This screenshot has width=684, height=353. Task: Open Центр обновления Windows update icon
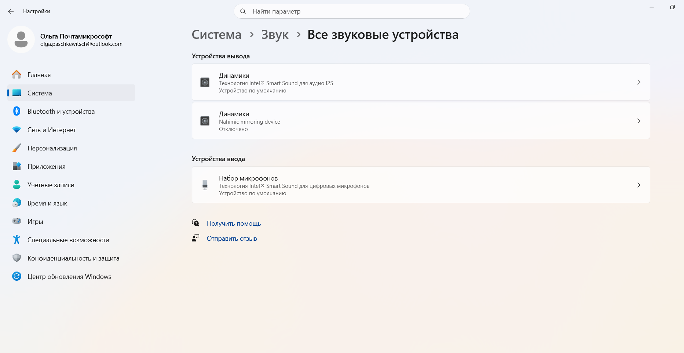(17, 276)
